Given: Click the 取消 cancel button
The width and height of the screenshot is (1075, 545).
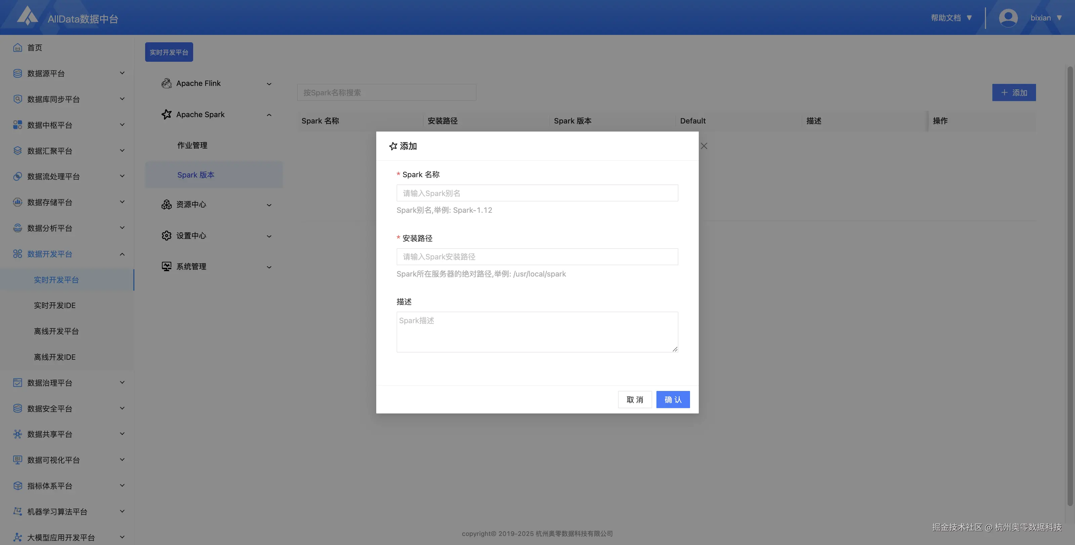Looking at the screenshot, I should pyautogui.click(x=635, y=399).
